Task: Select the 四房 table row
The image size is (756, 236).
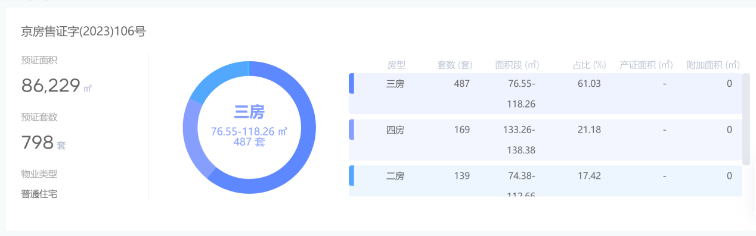Action: (x=546, y=139)
